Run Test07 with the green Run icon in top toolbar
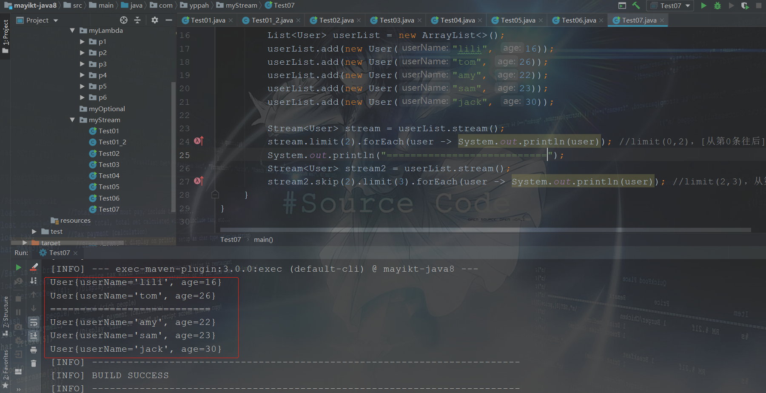Image resolution: width=766 pixels, height=393 pixels. pyautogui.click(x=703, y=6)
